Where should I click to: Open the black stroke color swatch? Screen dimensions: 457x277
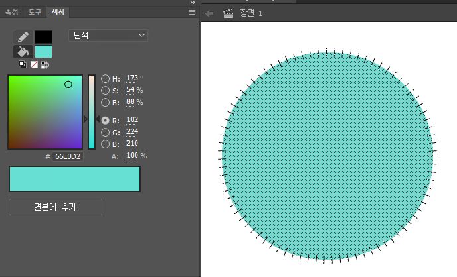point(43,37)
